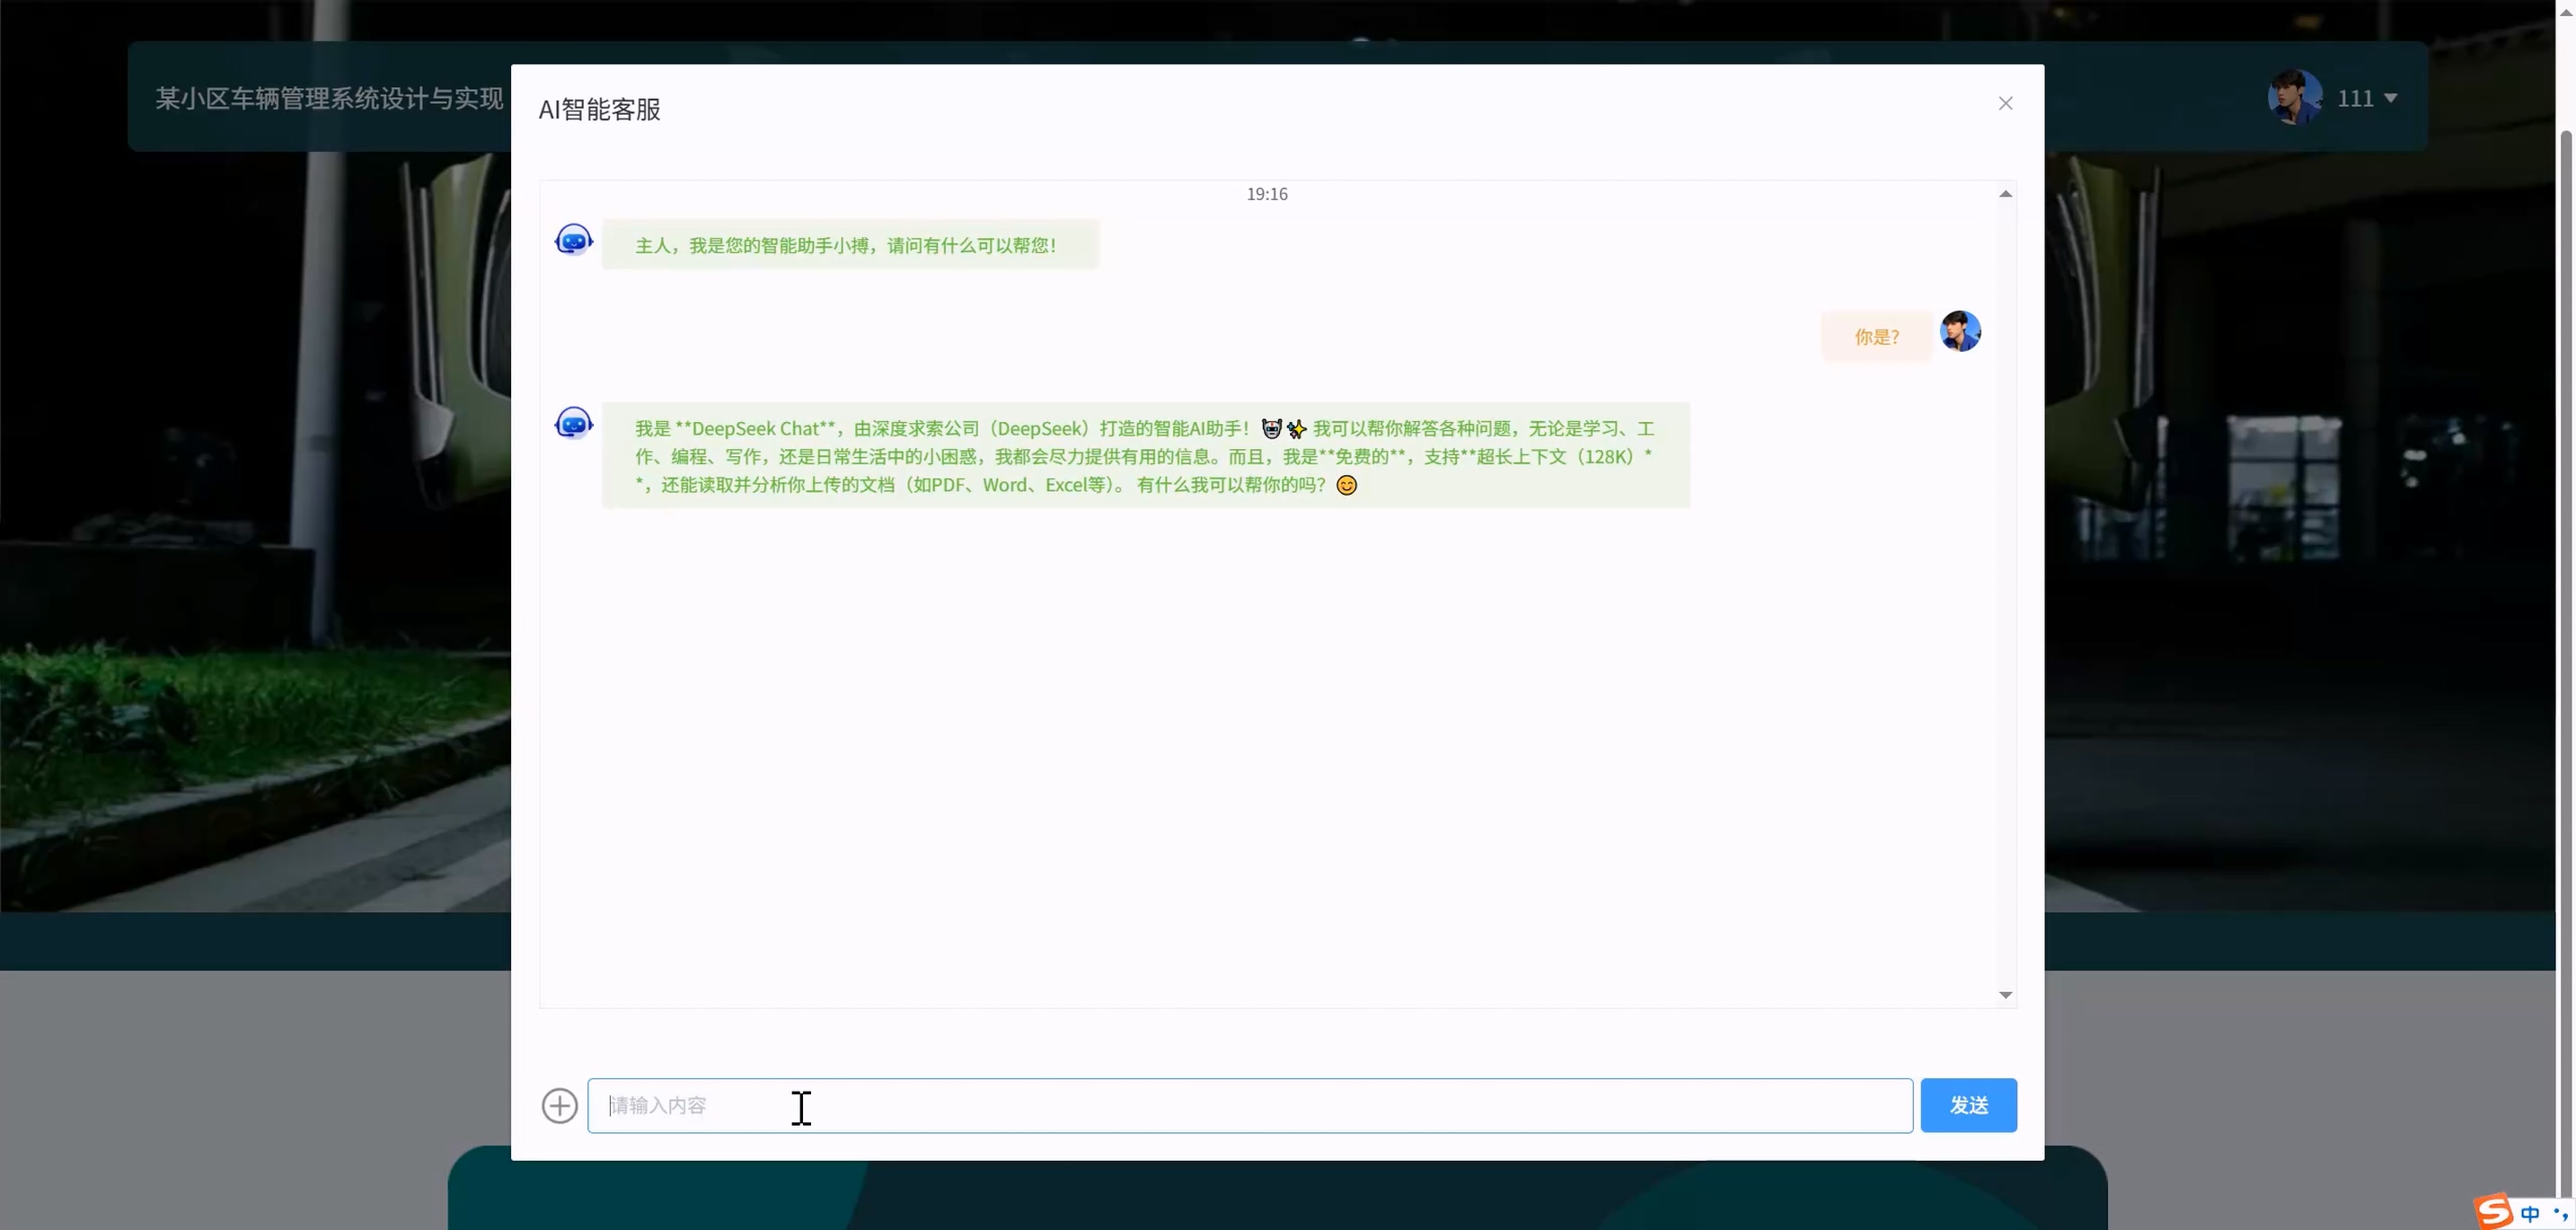
Task: Click the Sogou input method S icon
Action: click(2494, 1212)
